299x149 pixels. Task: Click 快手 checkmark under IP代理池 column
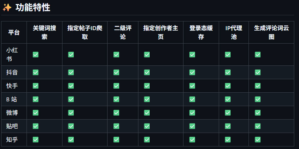[228, 86]
